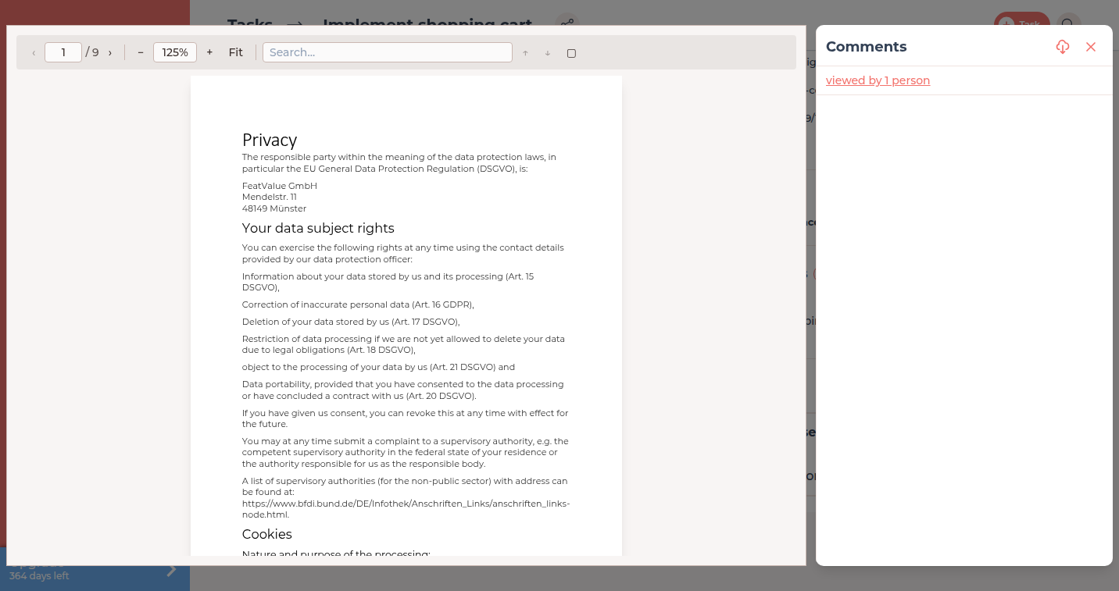Click the 'Your data subject rights' heading

(318, 228)
